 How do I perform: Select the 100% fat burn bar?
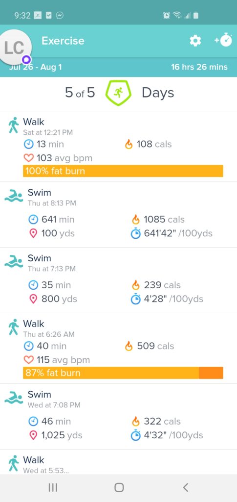pos(123,171)
